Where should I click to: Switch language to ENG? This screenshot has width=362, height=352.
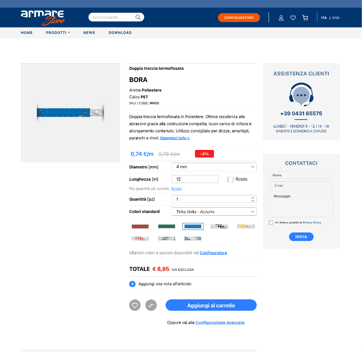[336, 18]
